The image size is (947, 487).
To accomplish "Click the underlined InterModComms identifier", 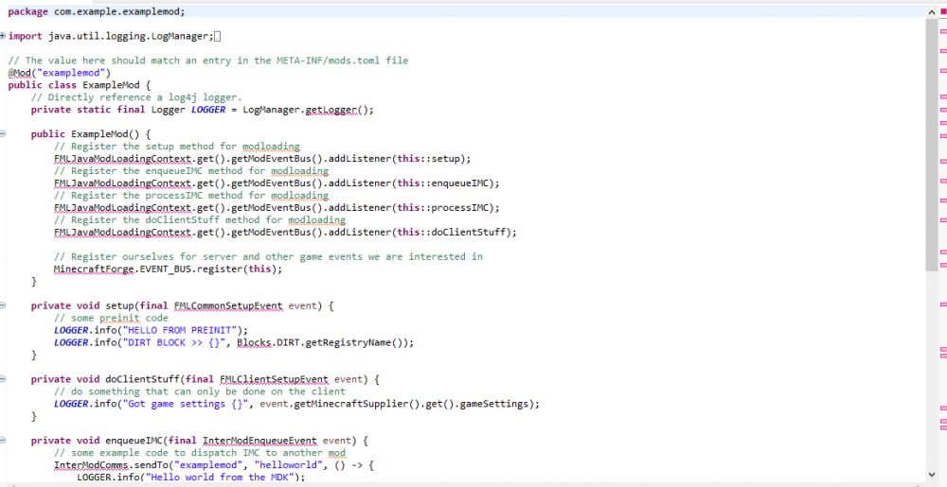I will 91,465.
